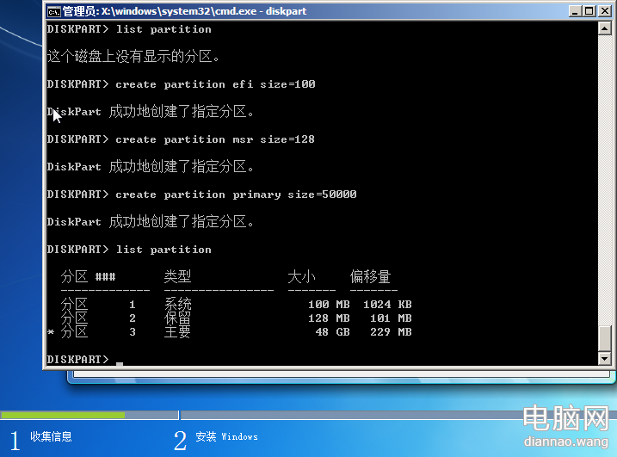
Task: Select the asterisk-marked partition 3 row, 48 GB
Action: tap(236, 332)
